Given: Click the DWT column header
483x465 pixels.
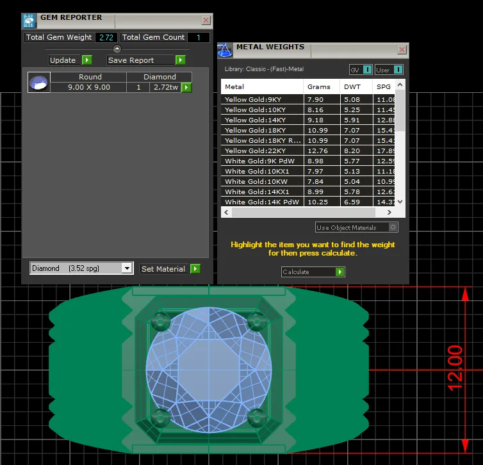Looking at the screenshot, I should click(x=356, y=87).
